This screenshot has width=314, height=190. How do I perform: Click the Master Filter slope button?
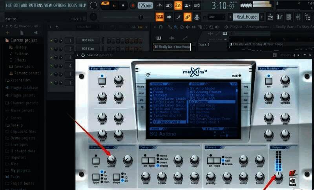click(x=116, y=177)
